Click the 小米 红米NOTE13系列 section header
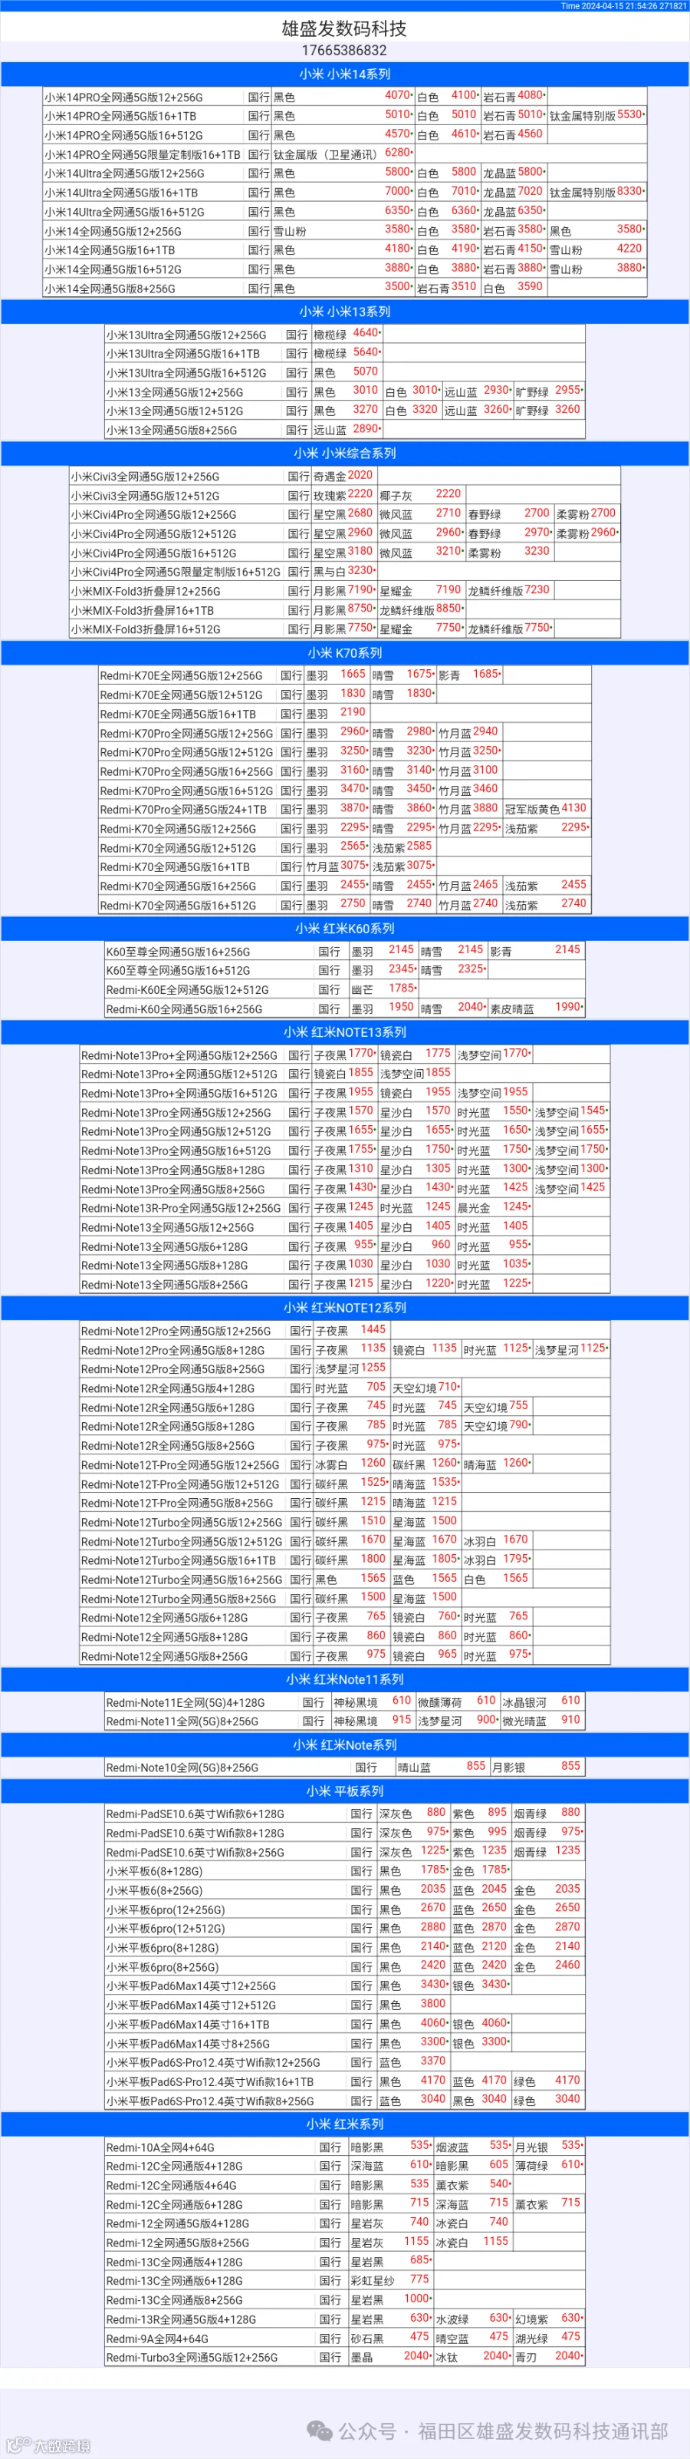This screenshot has height=2459, width=690. (x=344, y=1032)
